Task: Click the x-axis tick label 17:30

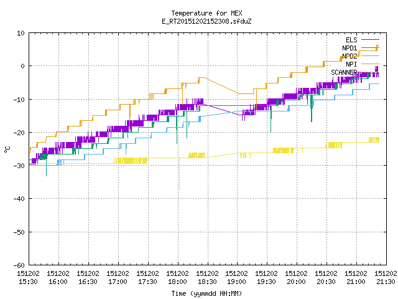Action: [147, 282]
